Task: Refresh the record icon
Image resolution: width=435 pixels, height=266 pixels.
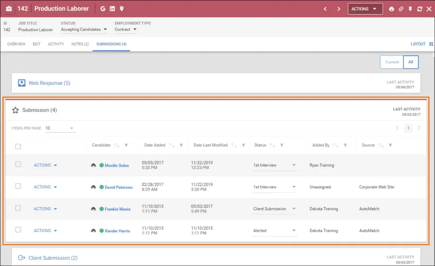Action: coord(419,9)
